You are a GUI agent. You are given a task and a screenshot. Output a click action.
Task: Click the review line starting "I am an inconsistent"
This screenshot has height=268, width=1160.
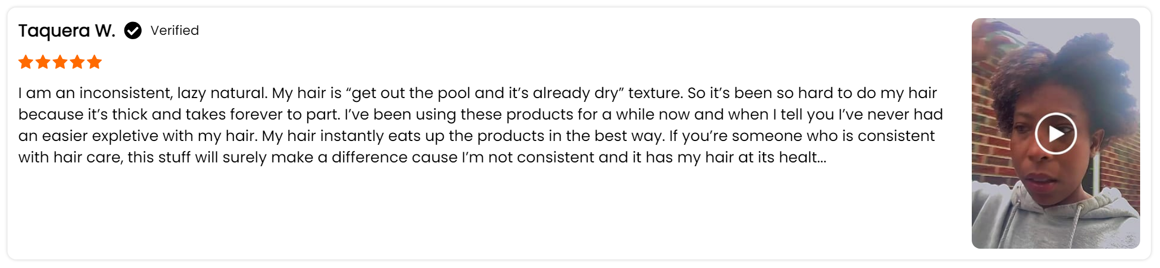[477, 93]
